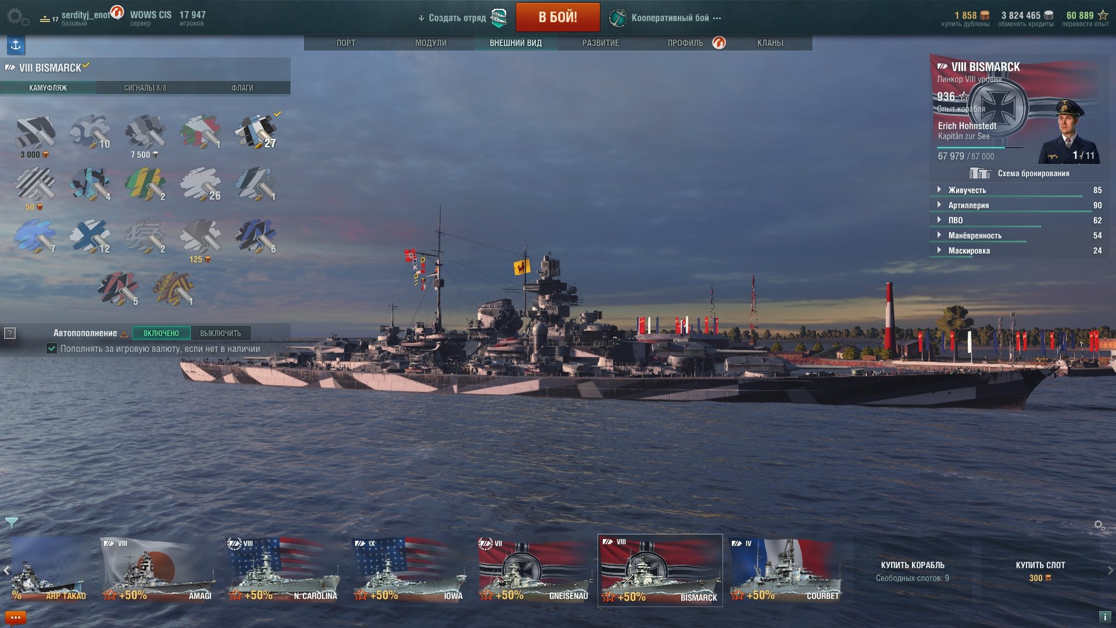Open the settings gear at top left
Screen dimensions: 1116x628
pyautogui.click(x=18, y=17)
